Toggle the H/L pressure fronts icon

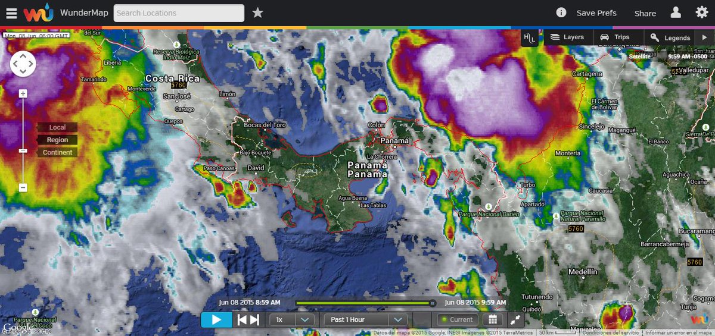coord(530,37)
